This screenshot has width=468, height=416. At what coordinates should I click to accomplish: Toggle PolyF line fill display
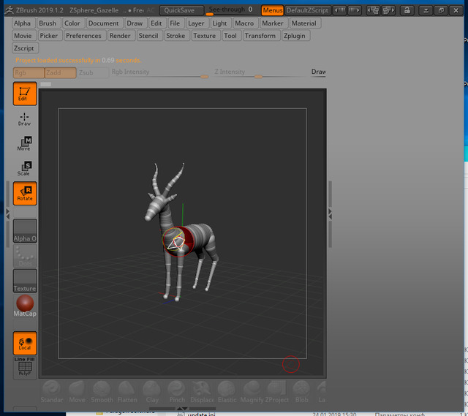[24, 368]
